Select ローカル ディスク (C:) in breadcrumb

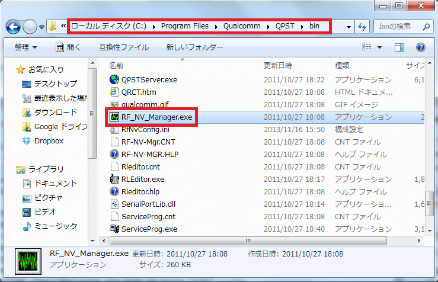tap(108, 26)
